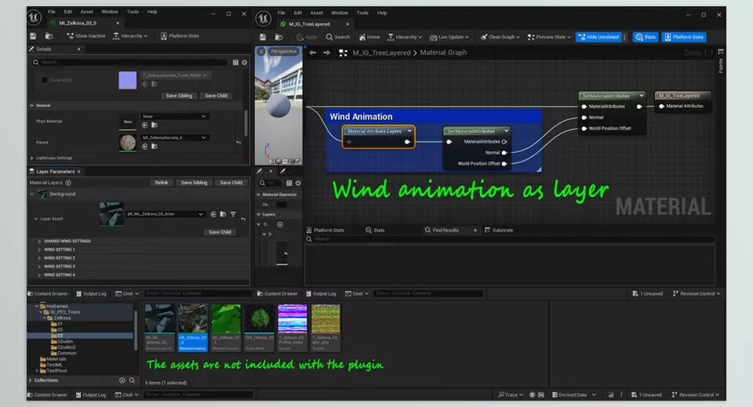This screenshot has height=407, width=753.
Task: Open Phys Material None dropdown
Action: (x=174, y=117)
